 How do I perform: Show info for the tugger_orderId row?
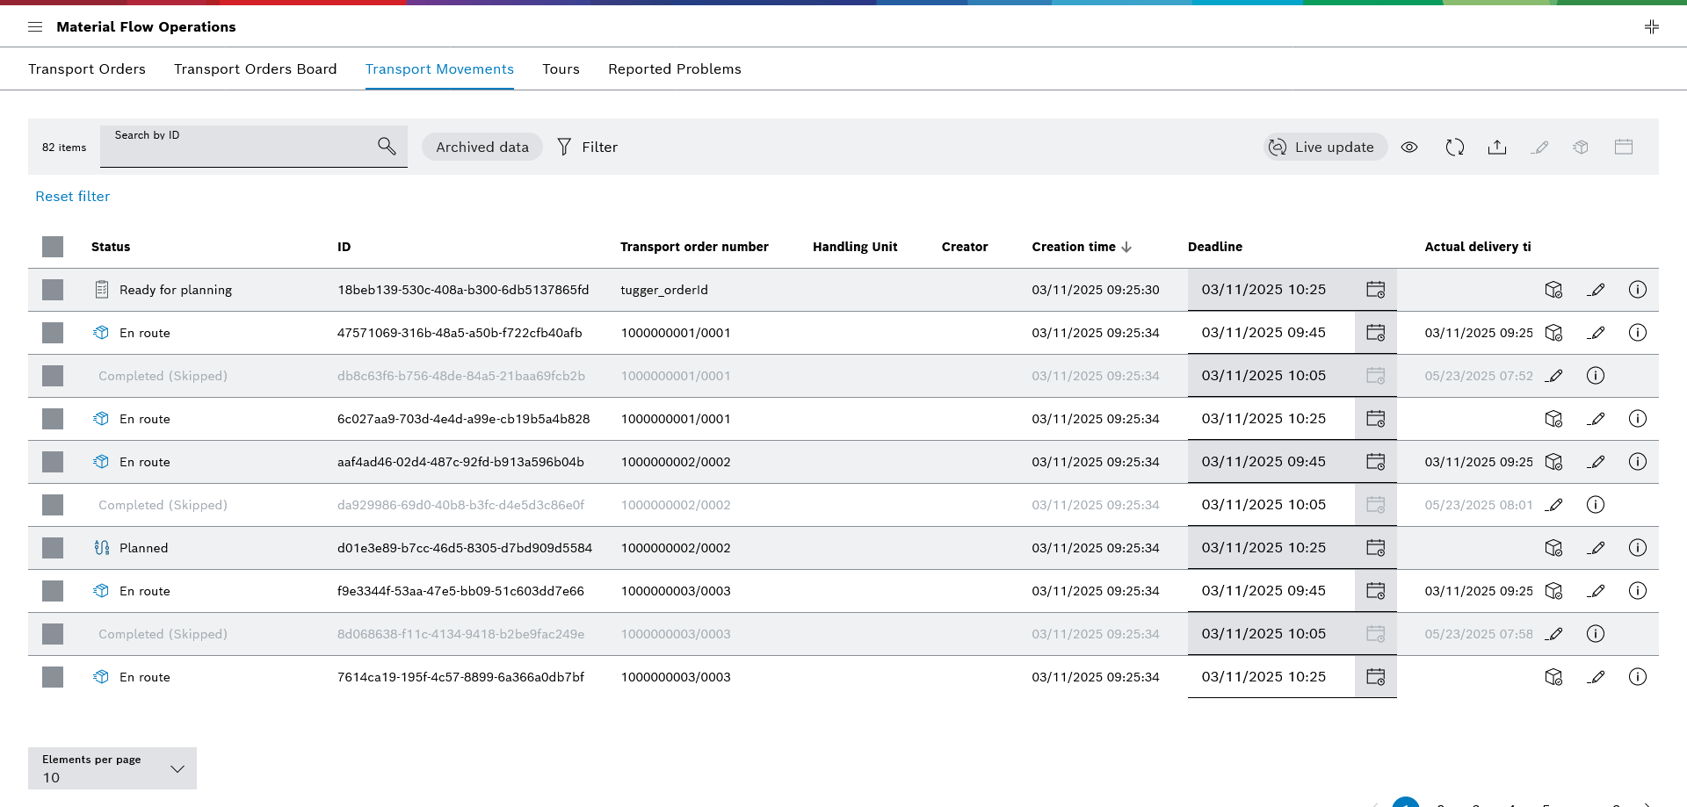pyautogui.click(x=1638, y=290)
